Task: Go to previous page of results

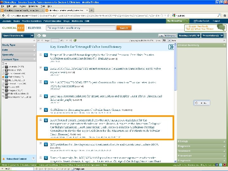Action: [42, 41]
